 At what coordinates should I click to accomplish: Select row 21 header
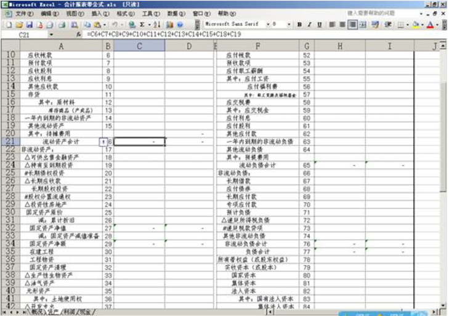coord(10,141)
